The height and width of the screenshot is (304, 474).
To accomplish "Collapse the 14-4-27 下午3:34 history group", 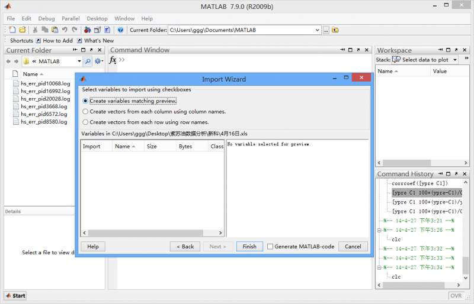I will (x=379, y=267).
